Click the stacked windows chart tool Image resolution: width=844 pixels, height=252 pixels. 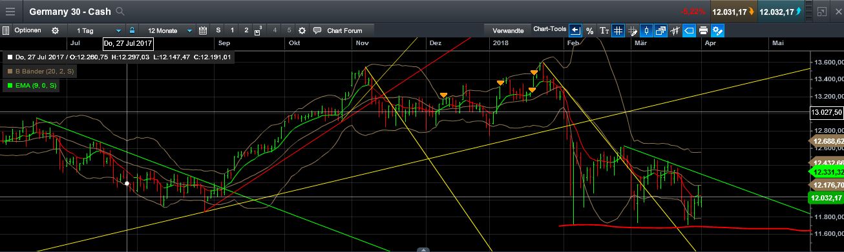click(661, 30)
